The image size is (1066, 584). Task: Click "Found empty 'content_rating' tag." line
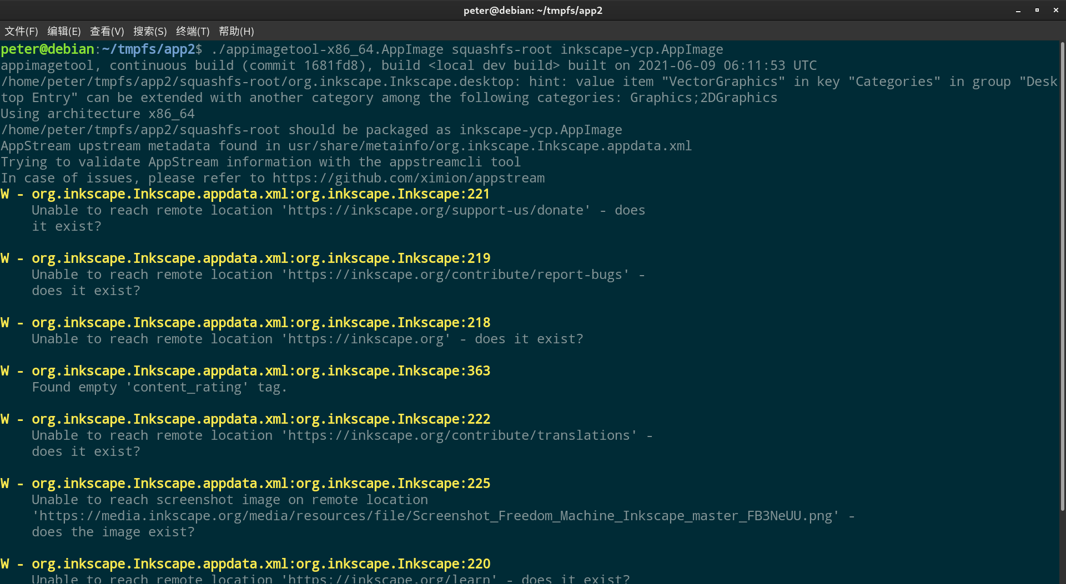(x=159, y=387)
